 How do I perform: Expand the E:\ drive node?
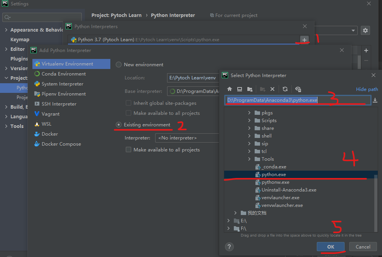(x=228, y=221)
